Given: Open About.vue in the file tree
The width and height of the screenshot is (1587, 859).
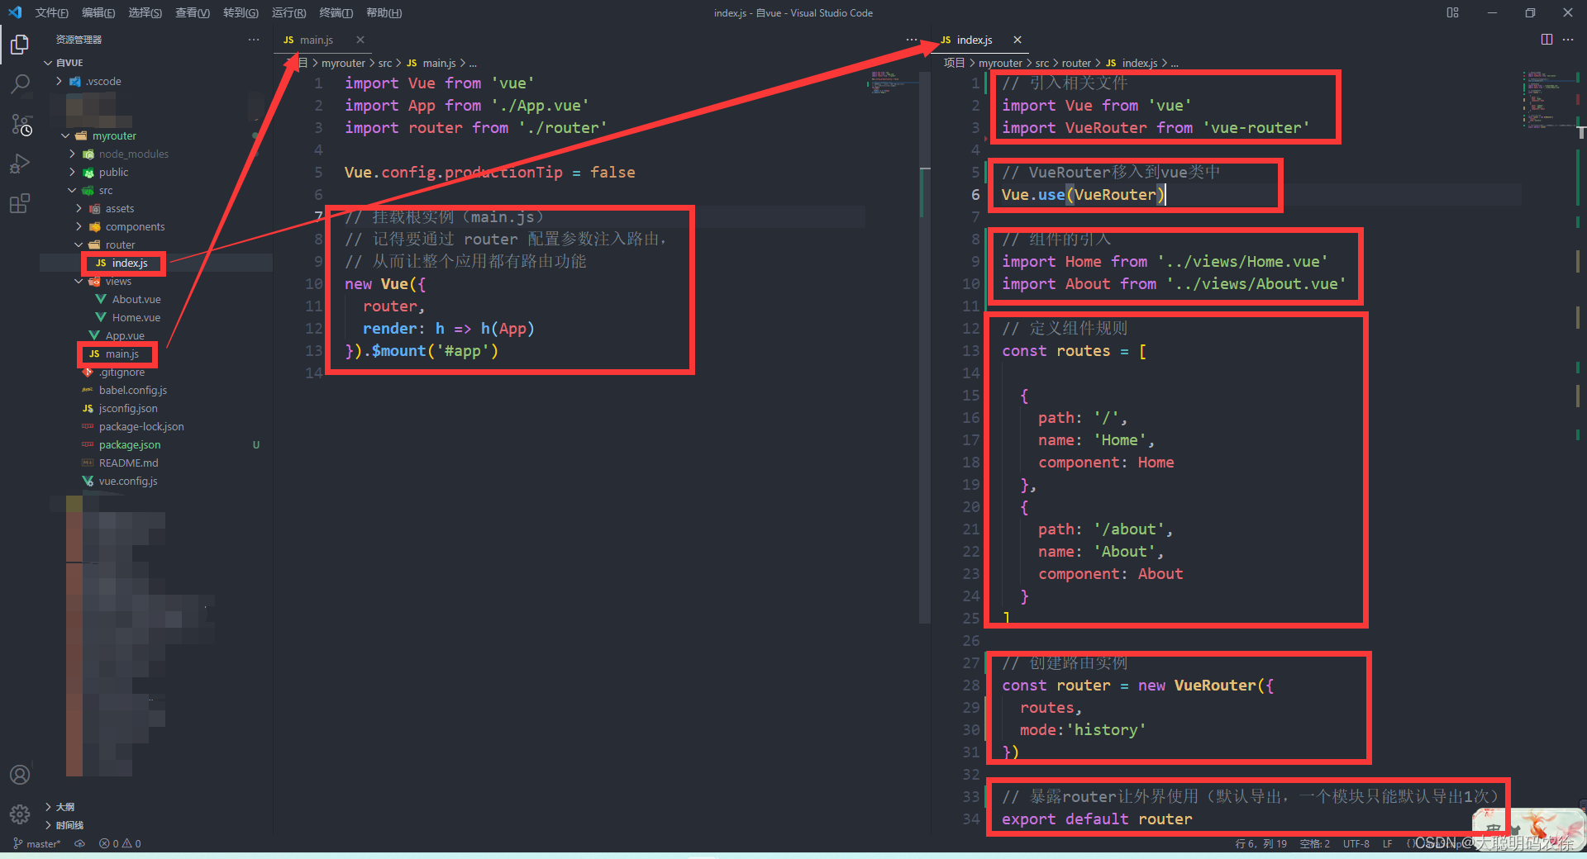Looking at the screenshot, I should (157, 299).
